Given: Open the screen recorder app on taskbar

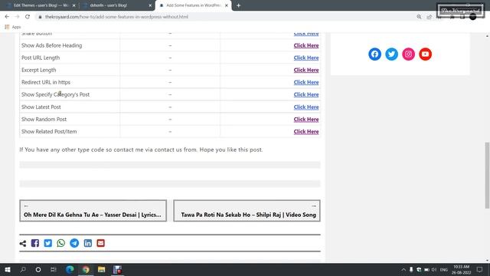Looking at the screenshot, I should pos(117,269).
